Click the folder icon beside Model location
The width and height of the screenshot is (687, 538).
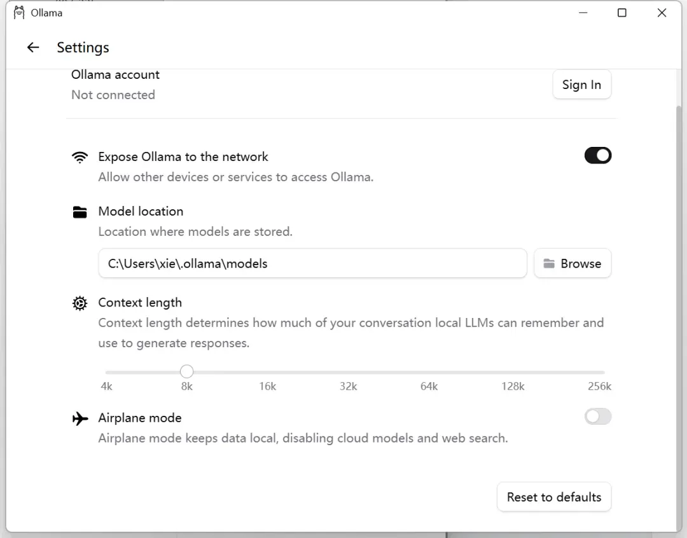pyautogui.click(x=80, y=212)
